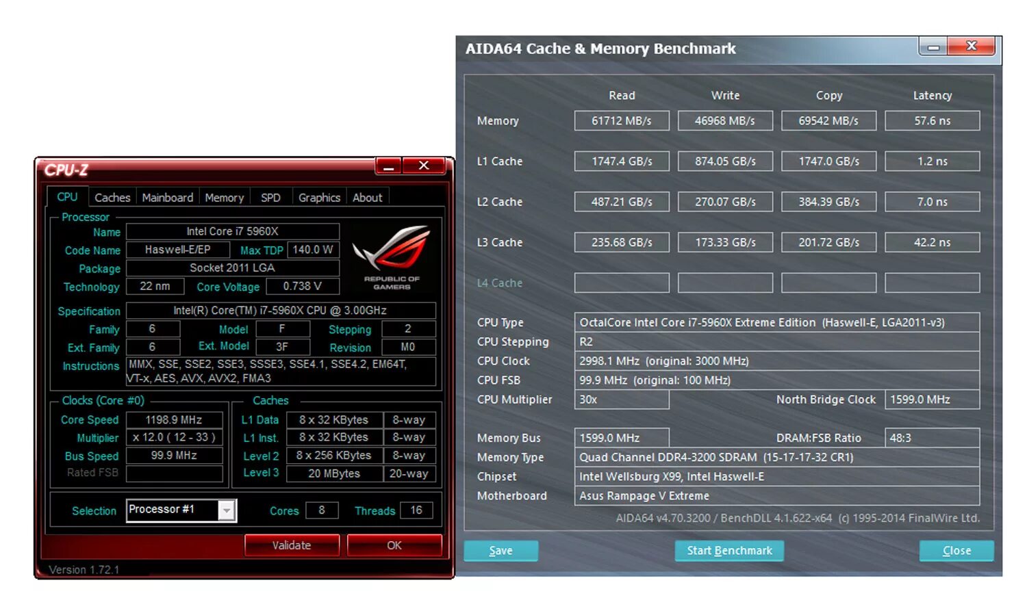Click the Level 2 value 8 x 256 KBytes

pyautogui.click(x=334, y=456)
